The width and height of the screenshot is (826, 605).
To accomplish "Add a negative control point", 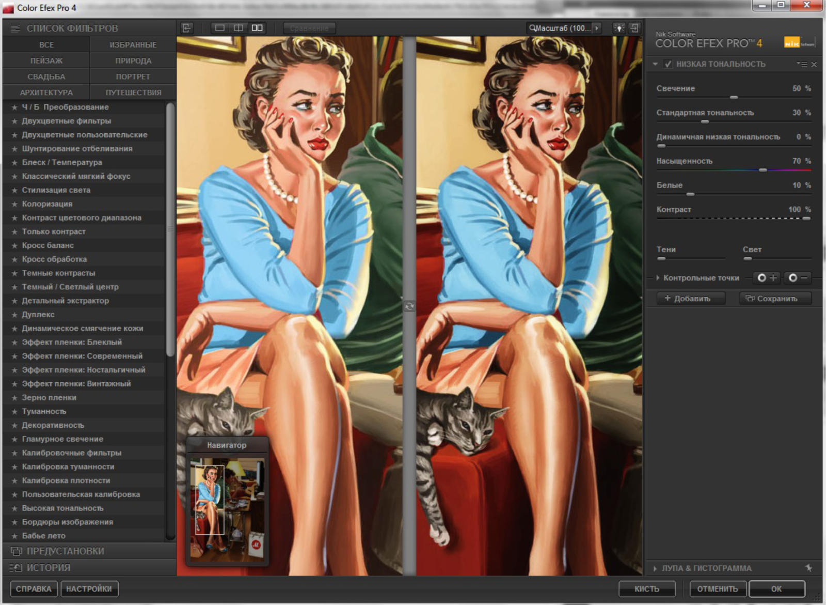I will (798, 278).
